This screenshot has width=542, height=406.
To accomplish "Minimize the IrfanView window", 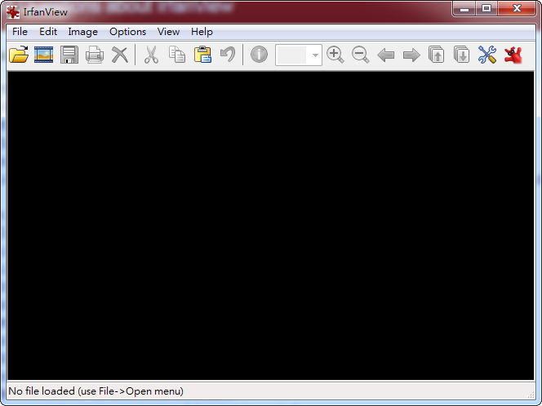I will [x=464, y=8].
